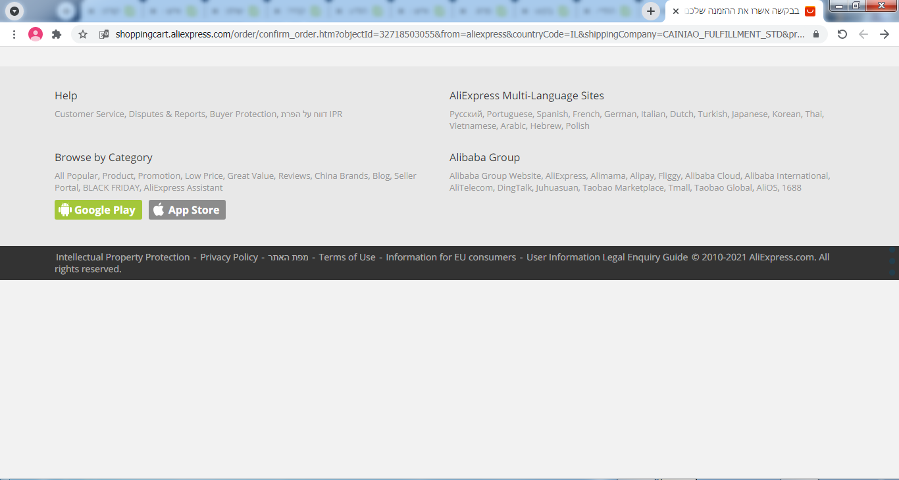This screenshot has width=899, height=480.
Task: Switch to the Korean language site
Action: (x=786, y=114)
